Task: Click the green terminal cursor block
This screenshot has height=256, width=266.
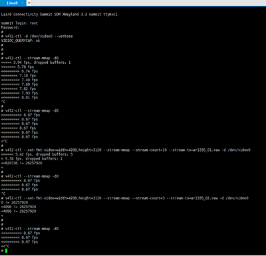Action: pos(6,251)
